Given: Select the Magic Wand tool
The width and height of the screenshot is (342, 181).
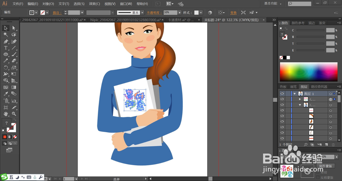Looking at the screenshot, I should coord(6,34).
